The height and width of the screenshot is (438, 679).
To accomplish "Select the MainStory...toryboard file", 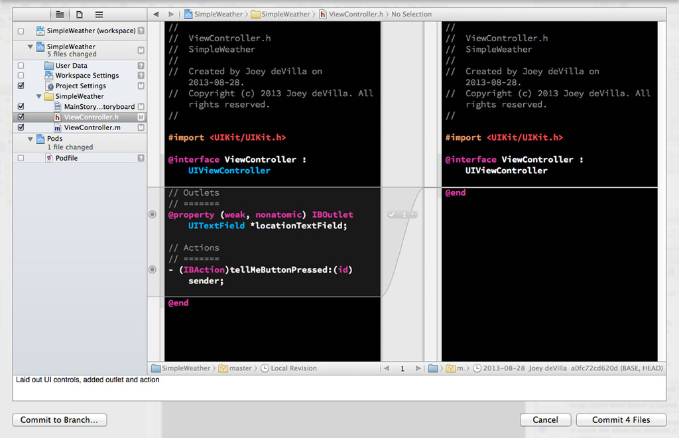I will 80,107.
